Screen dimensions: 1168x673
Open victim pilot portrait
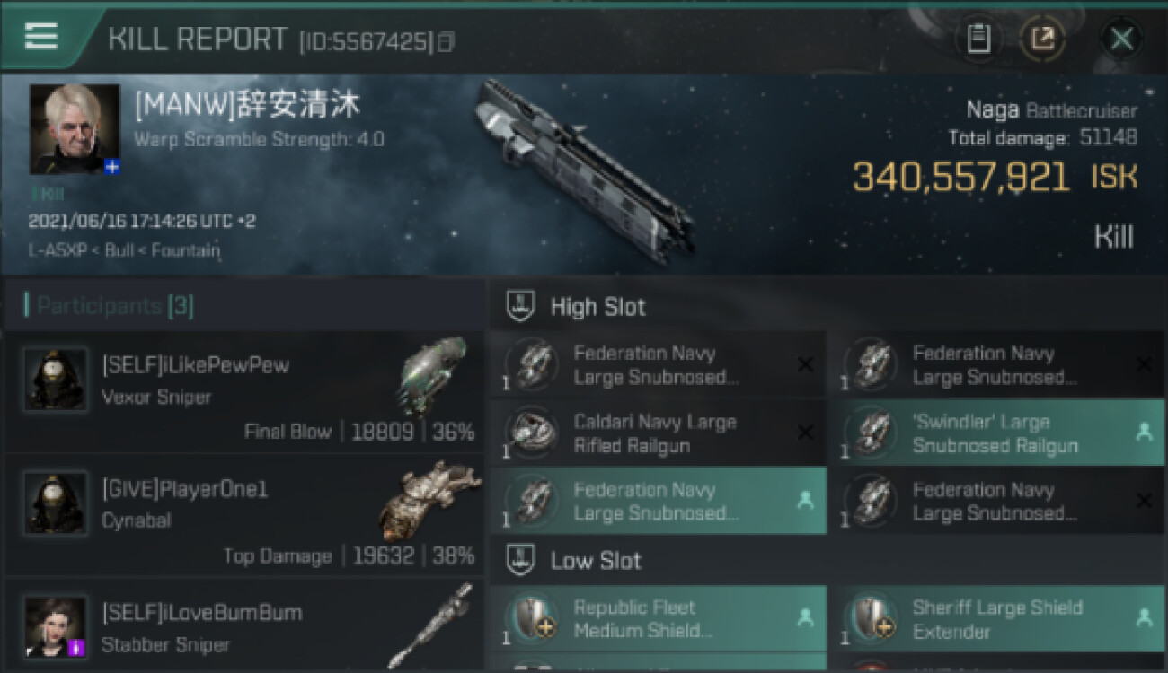pos(75,129)
